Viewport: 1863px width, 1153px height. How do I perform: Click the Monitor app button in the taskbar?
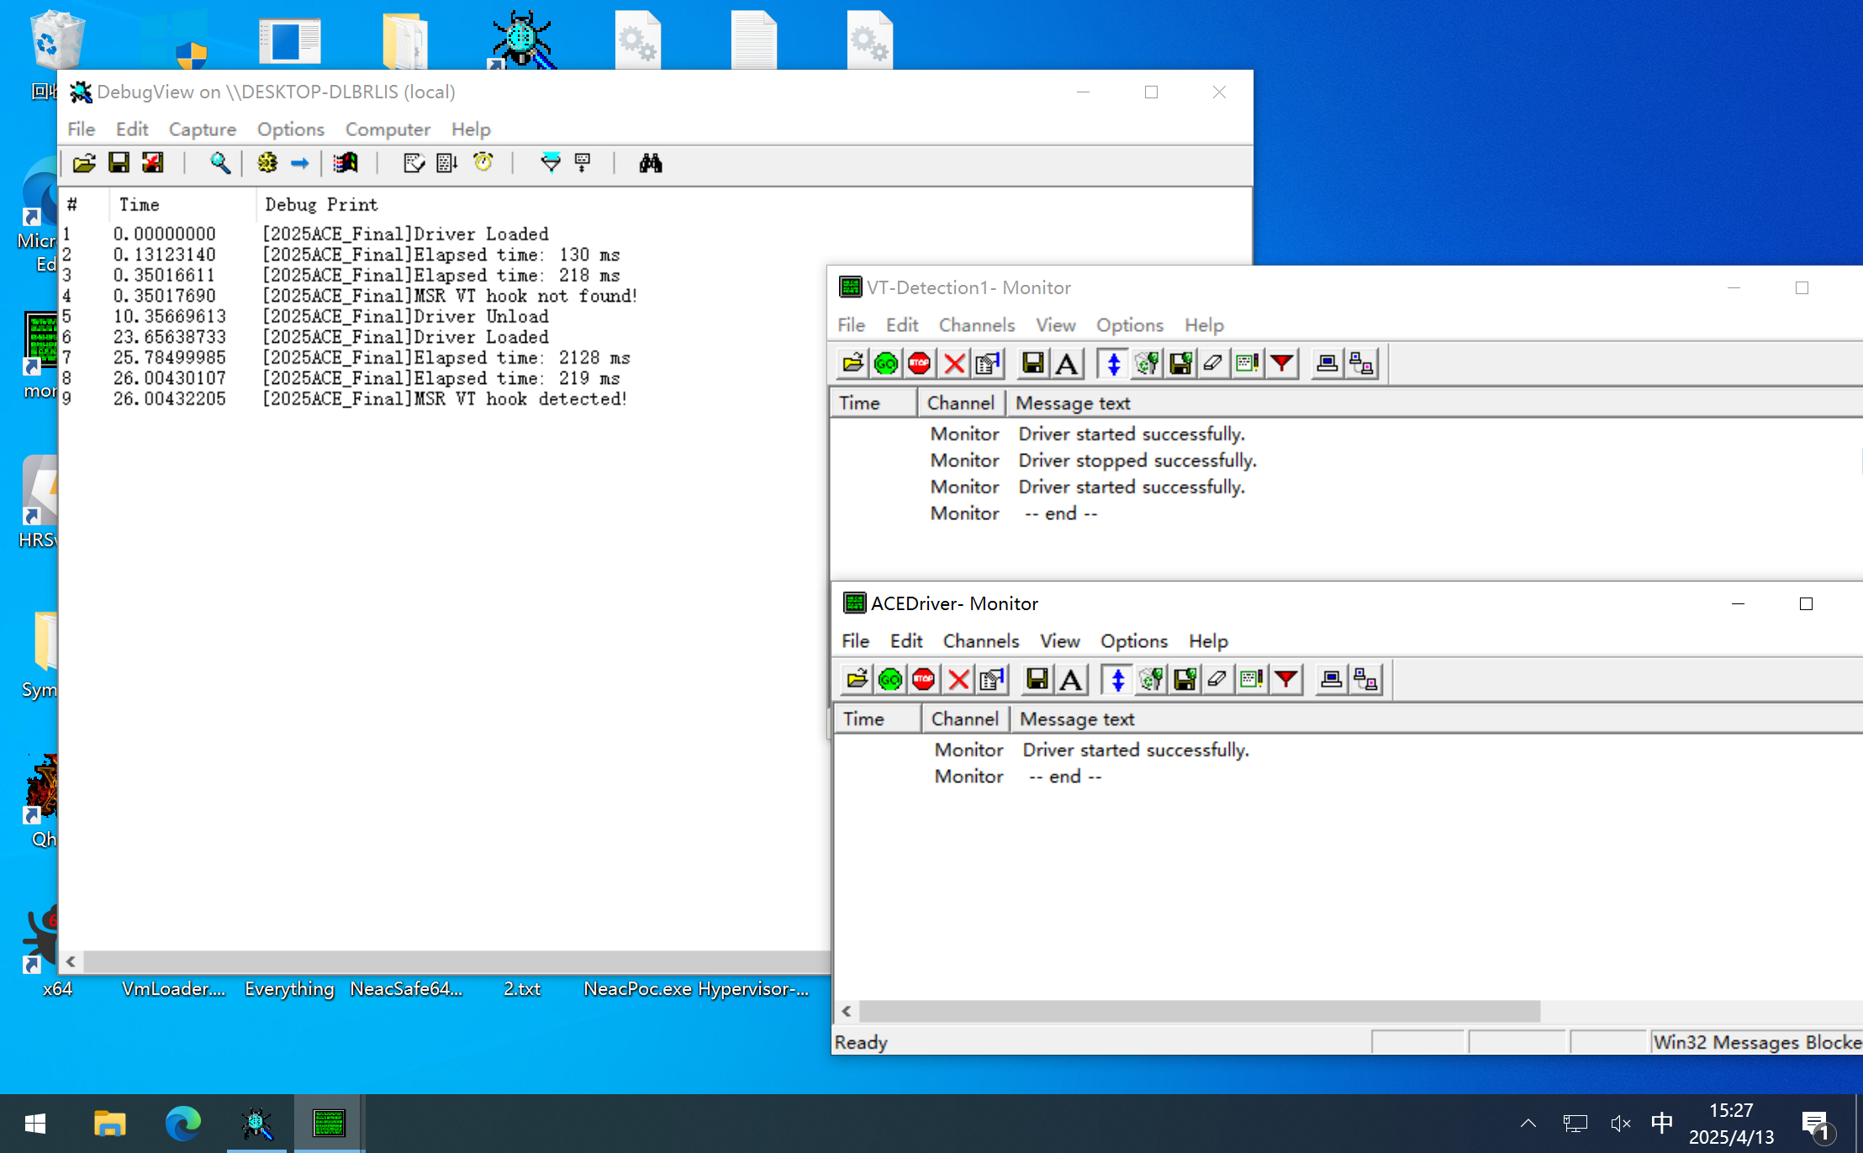coord(329,1124)
